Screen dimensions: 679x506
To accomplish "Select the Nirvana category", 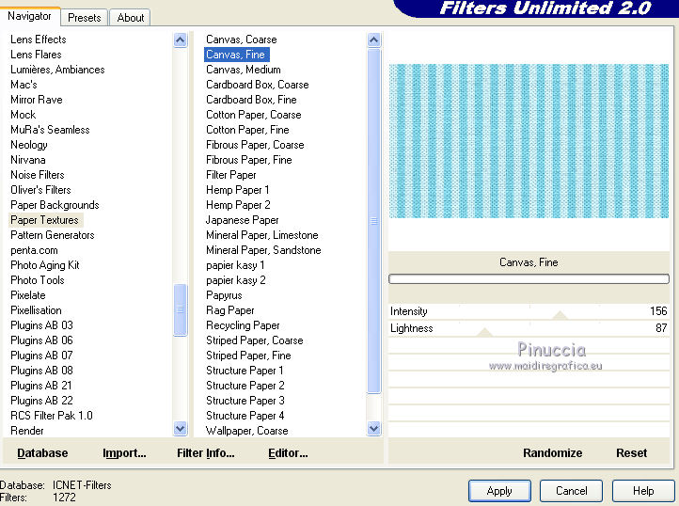I will click(27, 160).
